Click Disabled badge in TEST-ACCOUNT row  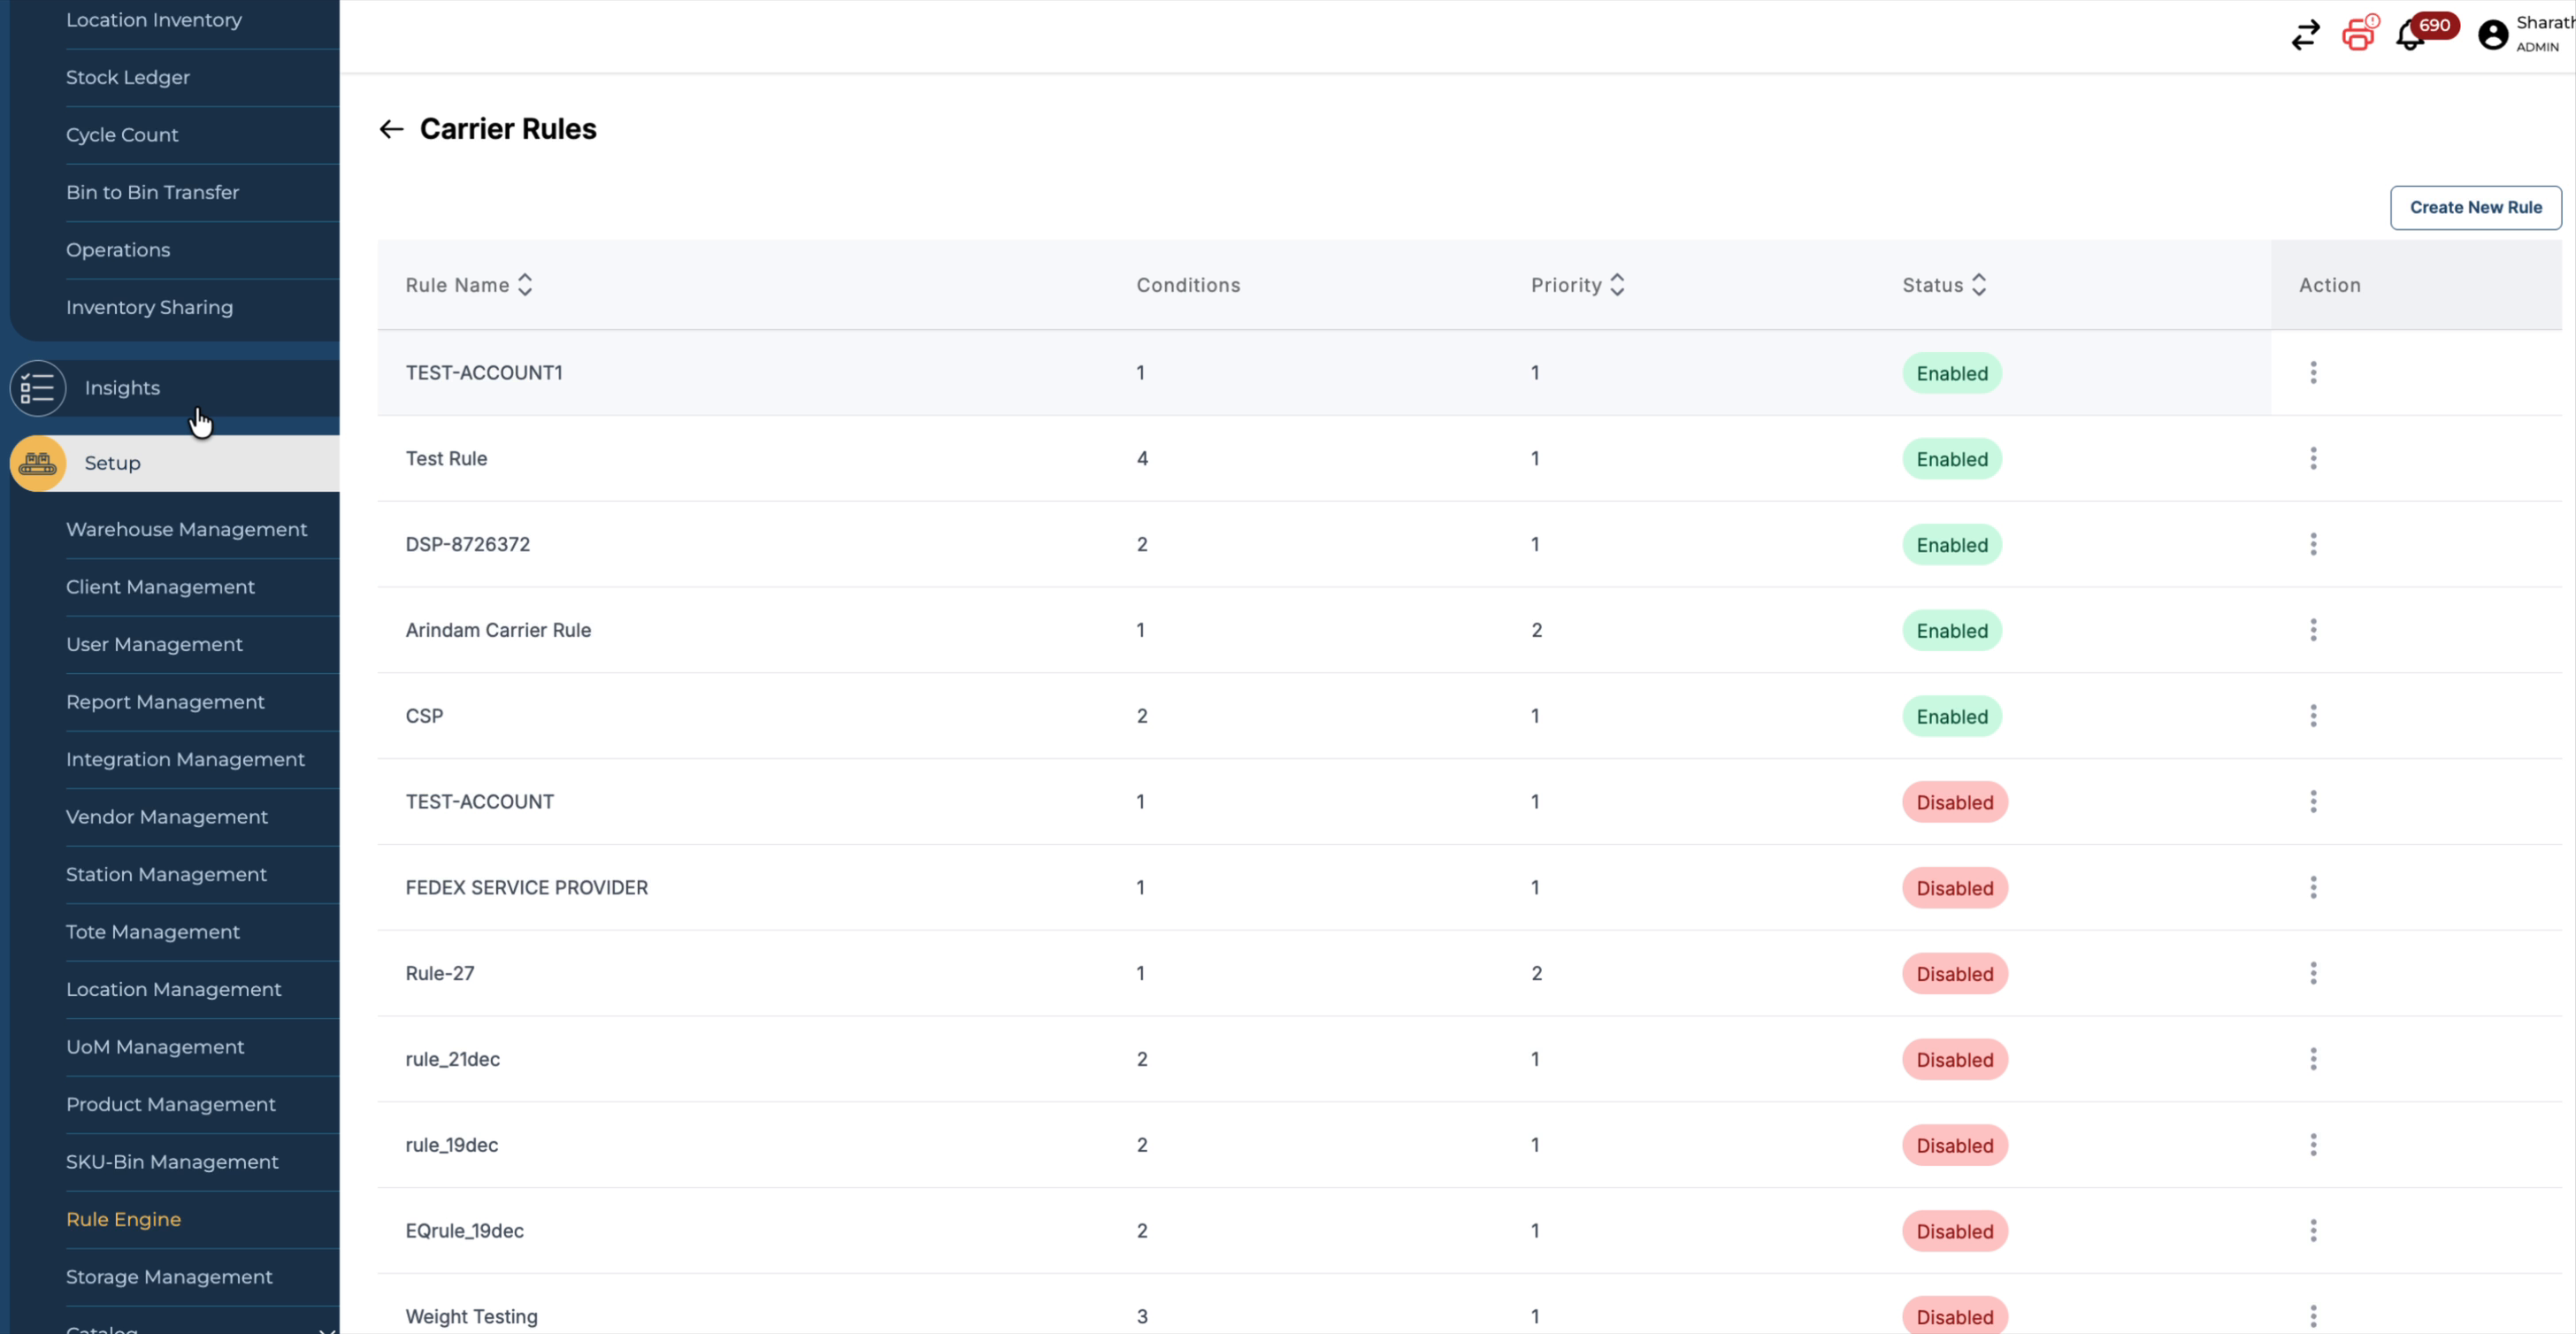(x=1955, y=803)
